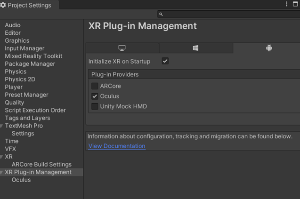Viewport: 300px width, 199px height.
Task: Open the Oculus settings sub-item
Action: tap(21, 180)
